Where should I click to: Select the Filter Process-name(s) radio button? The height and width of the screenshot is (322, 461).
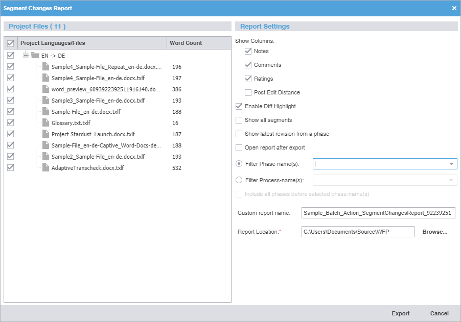click(239, 180)
